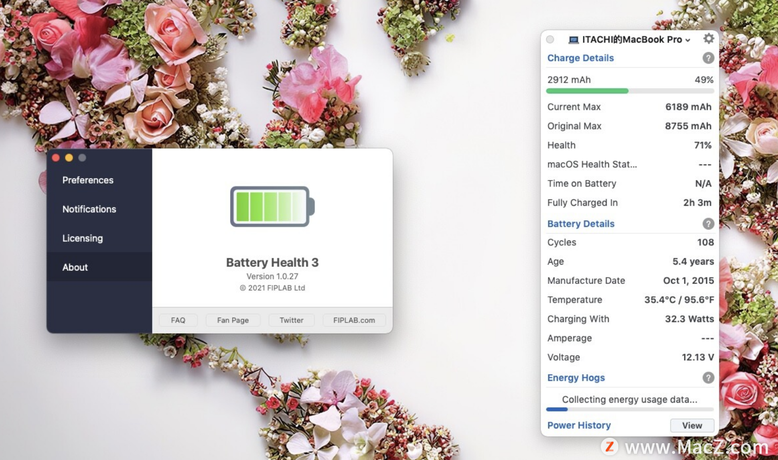Click the large battery icon in About

272,207
